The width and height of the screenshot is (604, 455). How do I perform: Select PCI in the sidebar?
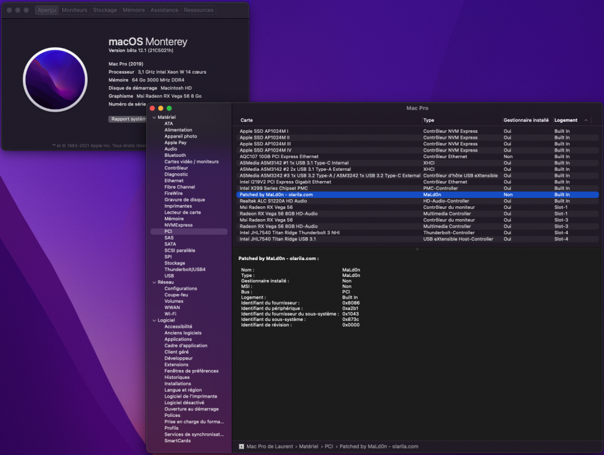click(188, 231)
